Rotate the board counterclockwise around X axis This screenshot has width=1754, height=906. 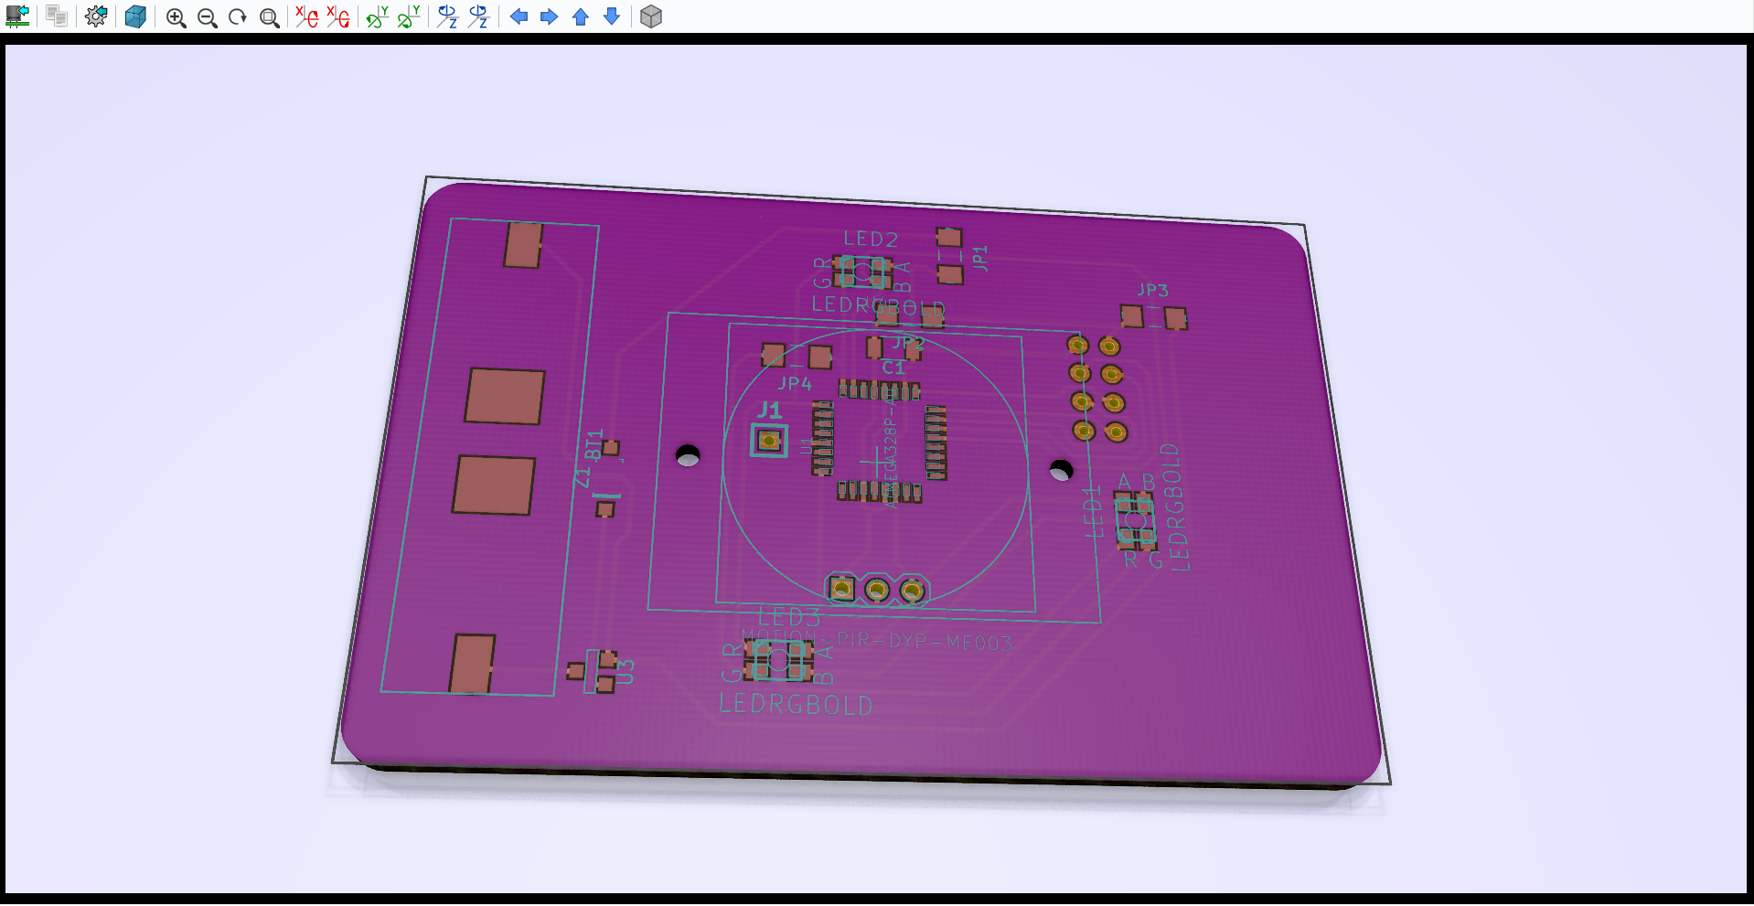(337, 16)
